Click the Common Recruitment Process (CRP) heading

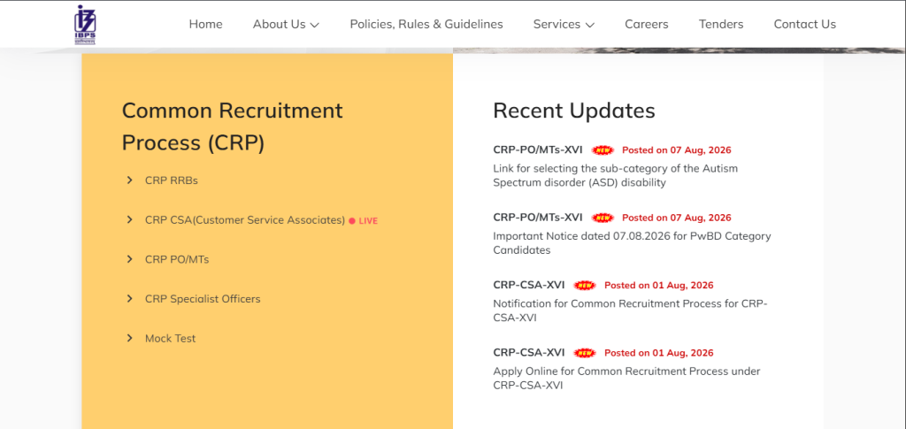tap(233, 126)
